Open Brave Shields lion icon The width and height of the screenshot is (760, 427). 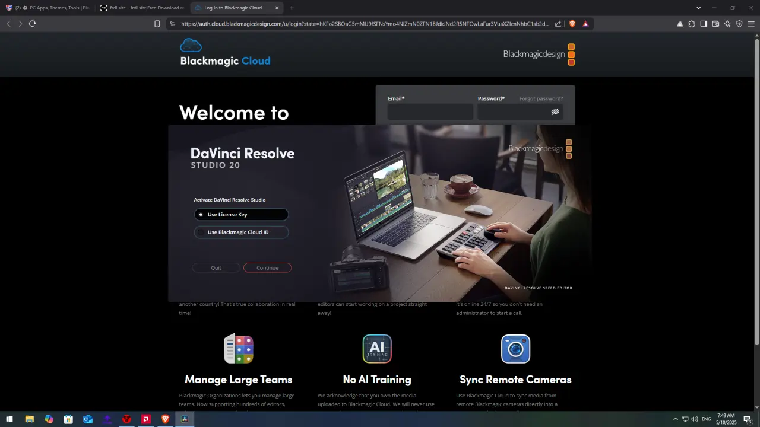click(572, 24)
